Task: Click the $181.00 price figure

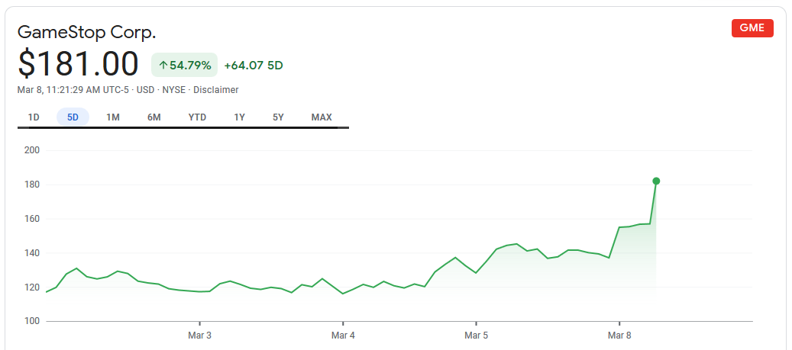Action: tap(79, 65)
